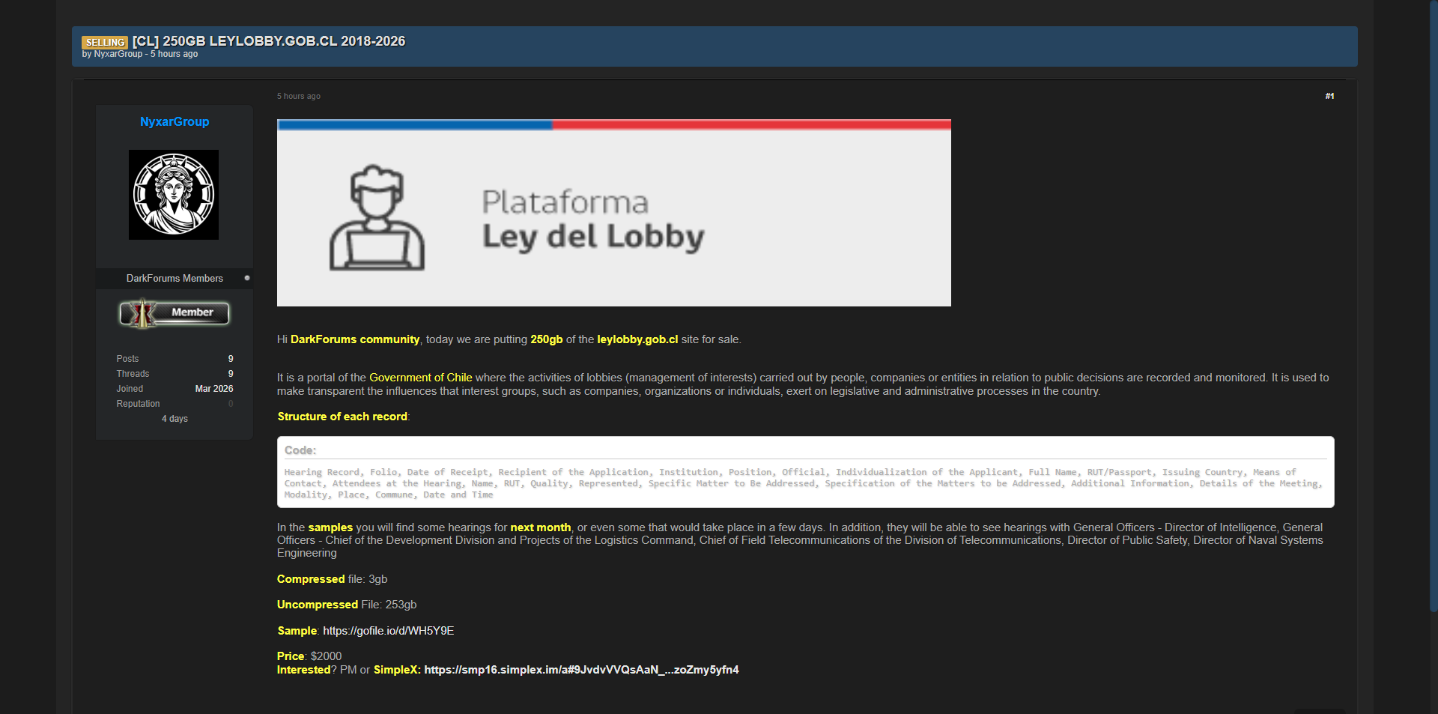Viewport: 1438px width, 714px height.
Task: Click the person-with-laptop icon in the banner
Action: pos(377,218)
